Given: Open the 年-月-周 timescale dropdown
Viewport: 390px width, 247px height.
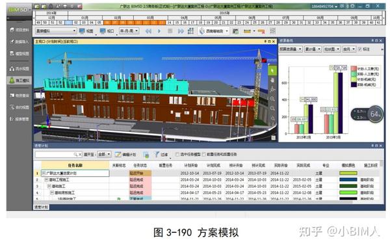Looking at the screenshot, I should pyautogui.click(x=129, y=31).
